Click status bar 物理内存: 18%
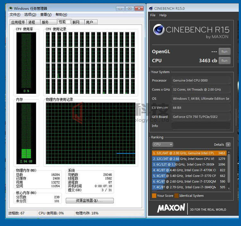The width and height of the screenshot is (241, 226). pyautogui.click(x=87, y=213)
